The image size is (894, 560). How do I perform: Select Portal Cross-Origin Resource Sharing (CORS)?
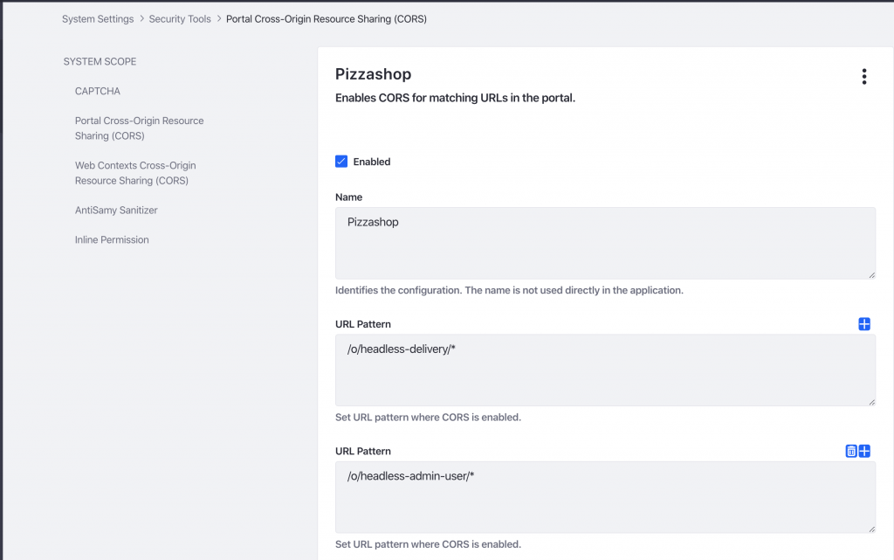[139, 128]
